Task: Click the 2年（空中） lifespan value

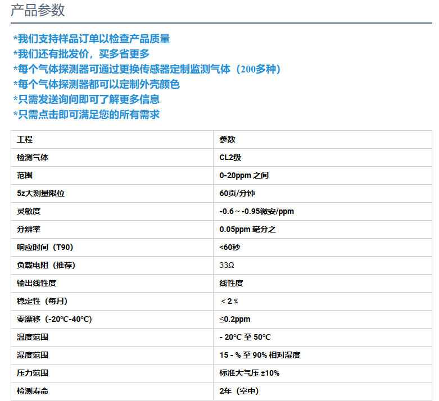Action: pyautogui.click(x=239, y=391)
